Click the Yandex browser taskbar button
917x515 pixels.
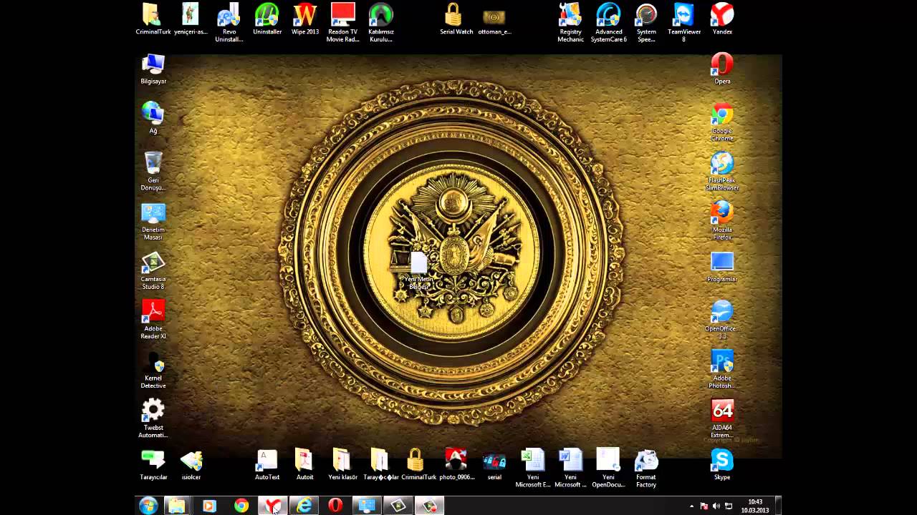(x=272, y=506)
